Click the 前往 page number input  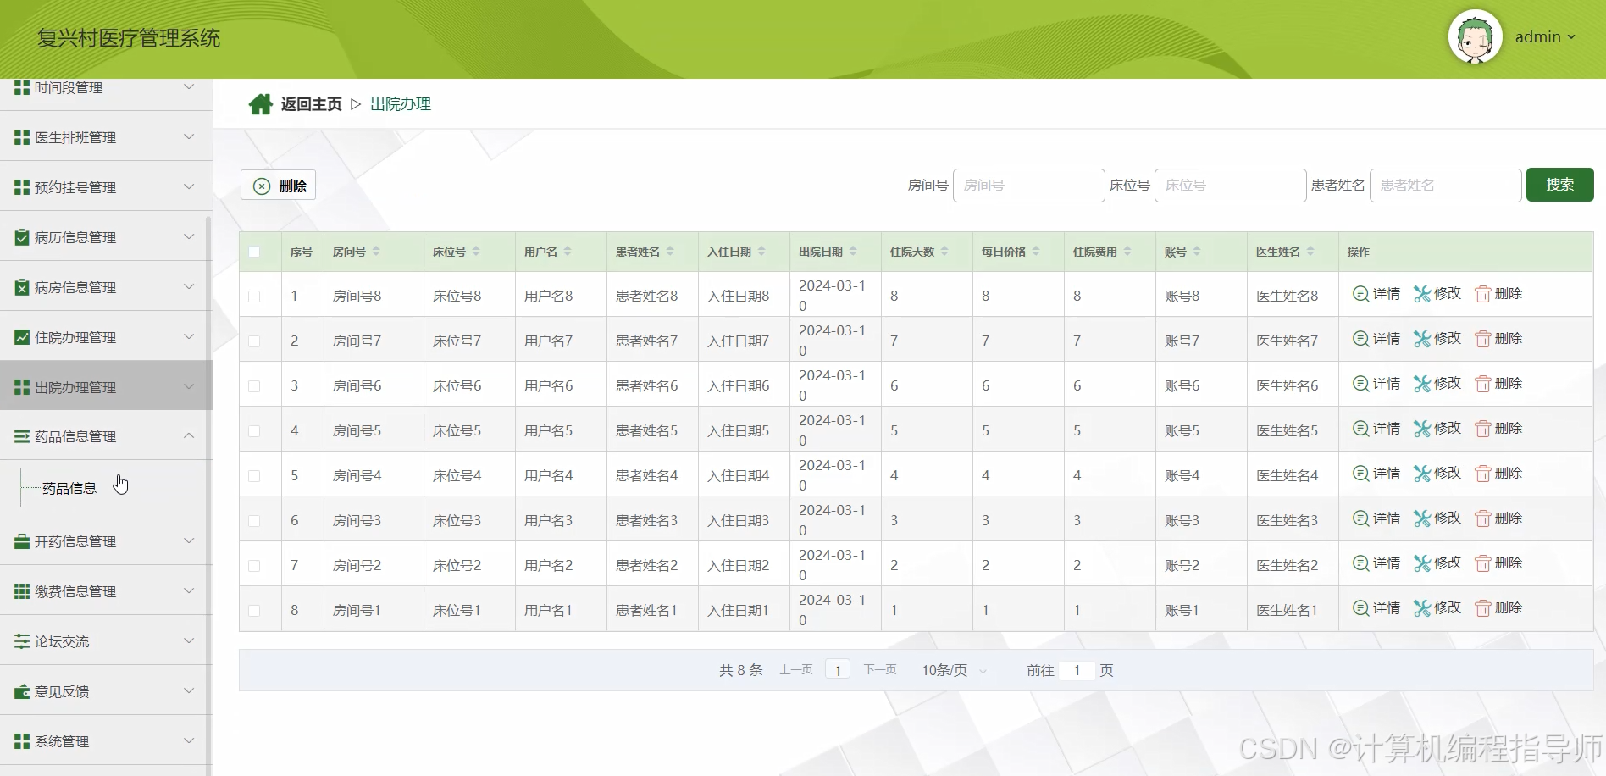click(1077, 670)
